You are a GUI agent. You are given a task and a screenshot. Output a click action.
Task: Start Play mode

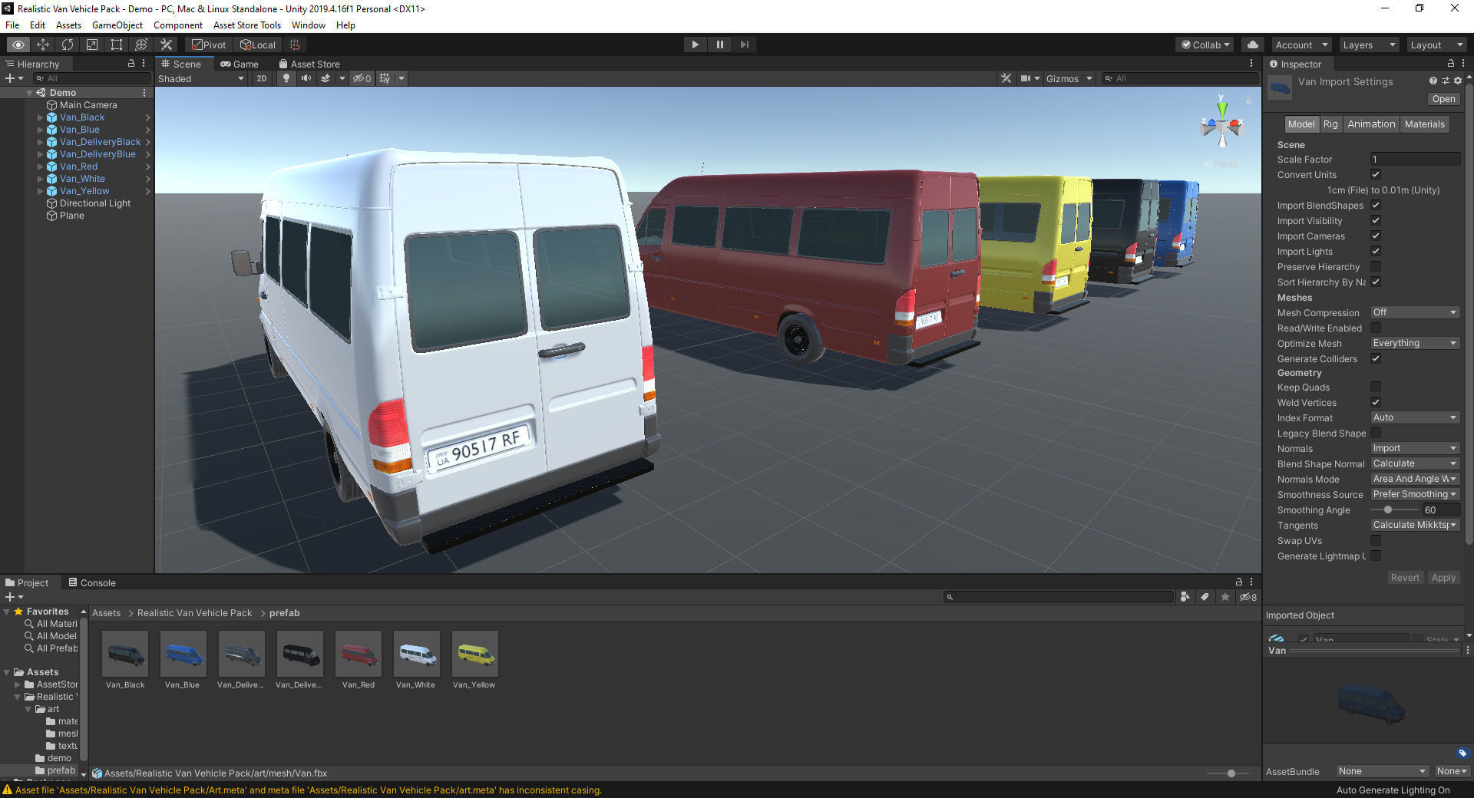pos(695,45)
